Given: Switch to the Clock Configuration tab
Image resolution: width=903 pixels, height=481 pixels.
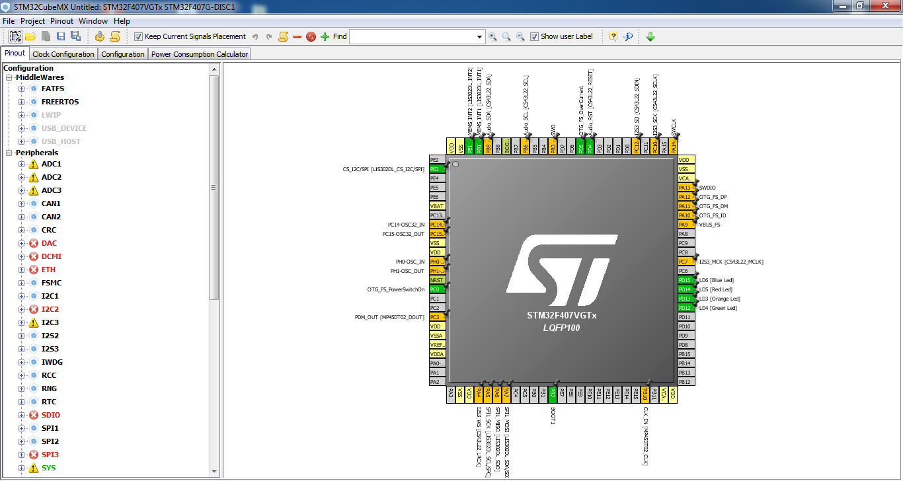Looking at the screenshot, I should point(63,54).
